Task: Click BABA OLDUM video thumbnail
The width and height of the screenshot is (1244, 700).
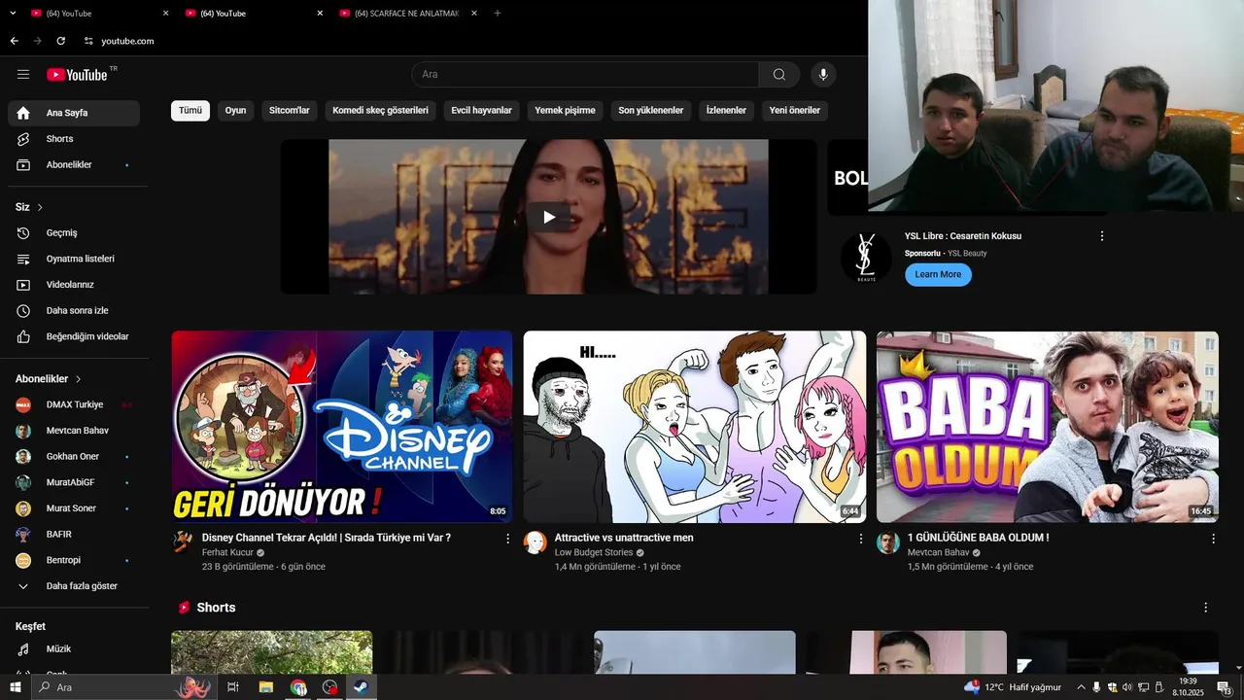Action: (1048, 427)
